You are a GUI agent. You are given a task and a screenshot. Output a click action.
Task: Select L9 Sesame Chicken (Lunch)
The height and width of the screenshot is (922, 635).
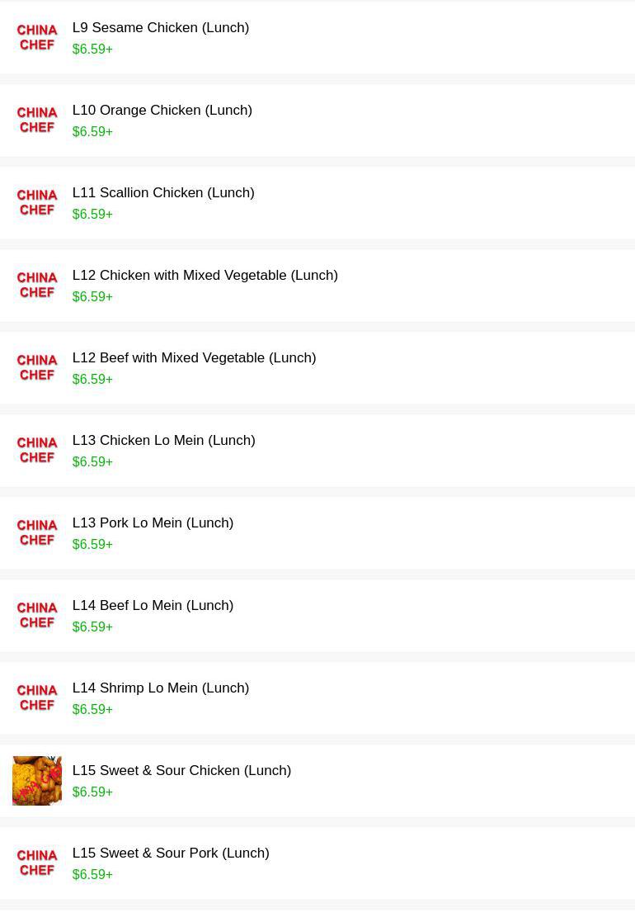tap(161, 28)
